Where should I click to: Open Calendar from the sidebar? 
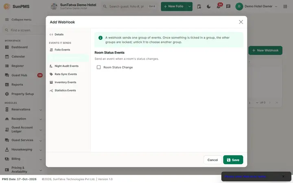point(23,57)
